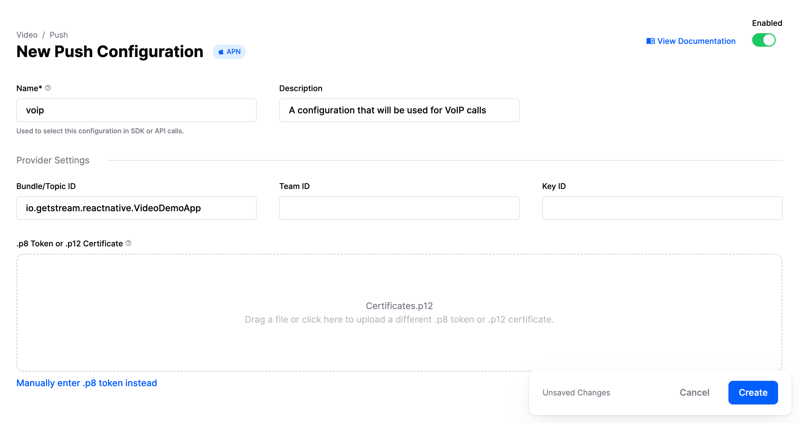Click the Provider Settings section header
The height and width of the screenshot is (423, 800).
(53, 160)
